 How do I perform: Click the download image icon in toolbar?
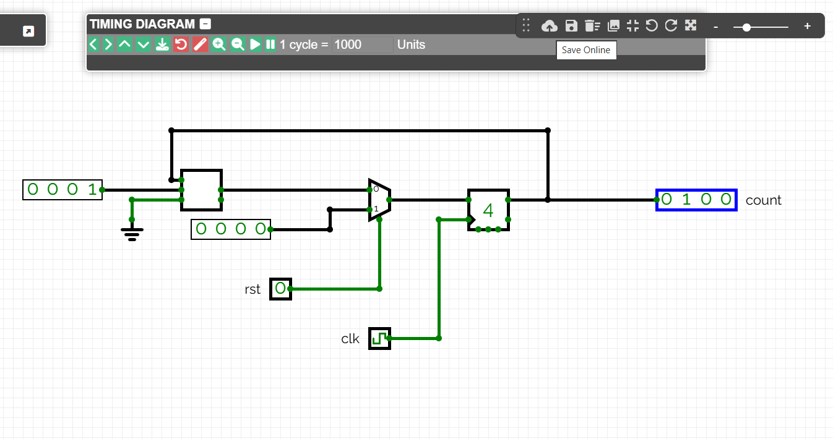tap(613, 26)
